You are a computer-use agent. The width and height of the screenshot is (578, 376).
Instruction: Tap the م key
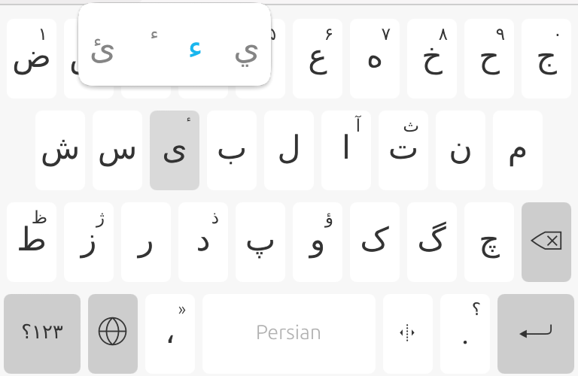point(518,150)
